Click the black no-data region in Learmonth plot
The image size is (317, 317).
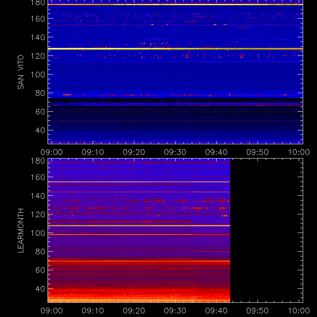point(266,231)
